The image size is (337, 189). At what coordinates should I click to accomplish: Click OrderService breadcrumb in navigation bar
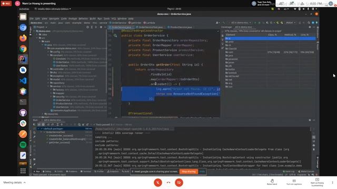[x=118, y=23]
